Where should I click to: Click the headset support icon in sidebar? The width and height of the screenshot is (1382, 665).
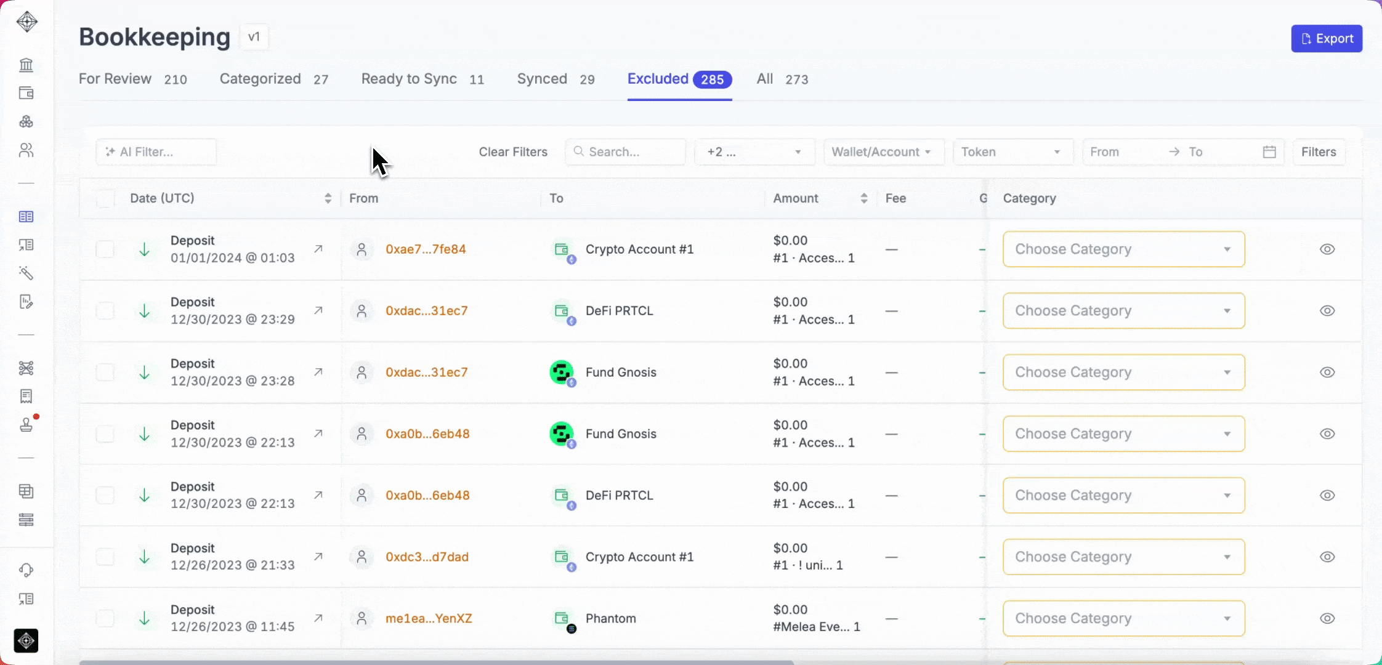(x=26, y=570)
